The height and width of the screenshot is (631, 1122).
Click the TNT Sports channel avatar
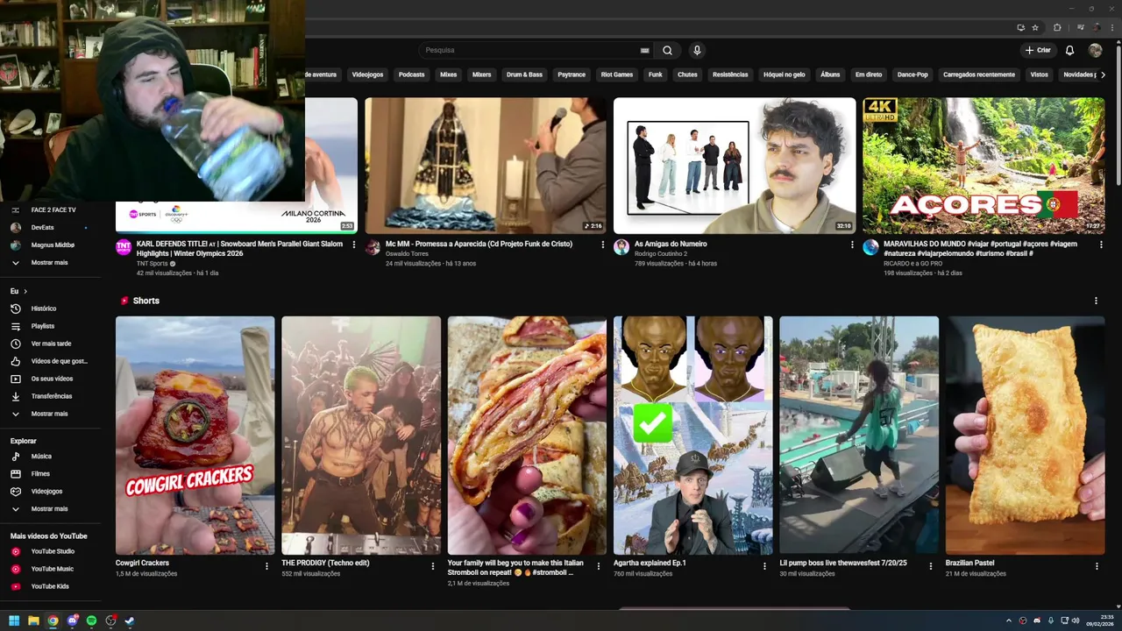click(x=124, y=247)
